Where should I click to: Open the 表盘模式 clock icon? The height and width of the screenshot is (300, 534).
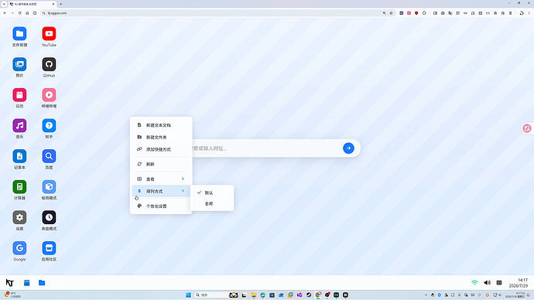49,218
